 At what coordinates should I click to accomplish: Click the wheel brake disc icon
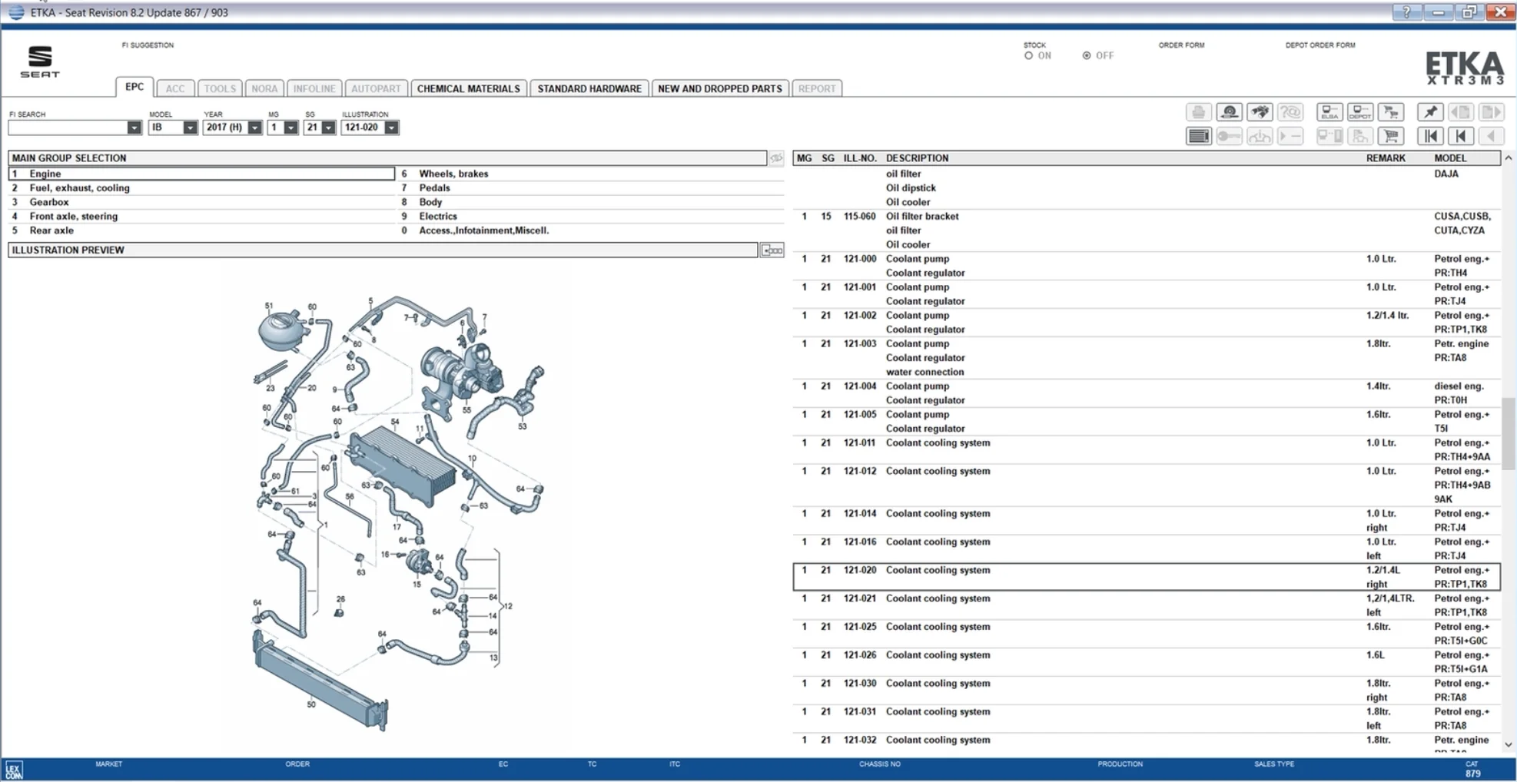[1230, 112]
